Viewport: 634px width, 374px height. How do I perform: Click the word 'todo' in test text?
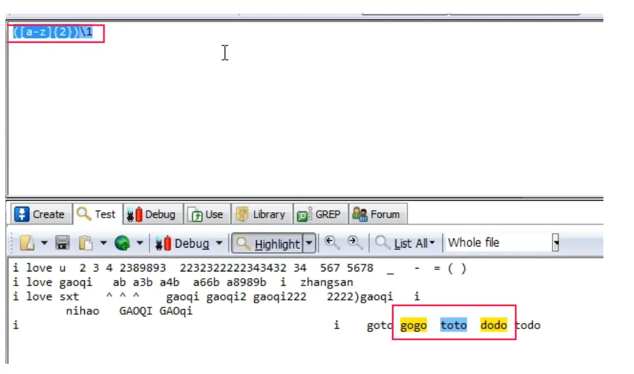point(527,325)
